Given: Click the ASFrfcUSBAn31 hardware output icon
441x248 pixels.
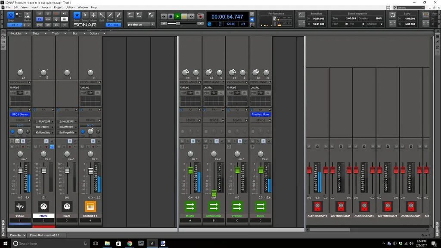Looking at the screenshot, I should tap(341, 207).
